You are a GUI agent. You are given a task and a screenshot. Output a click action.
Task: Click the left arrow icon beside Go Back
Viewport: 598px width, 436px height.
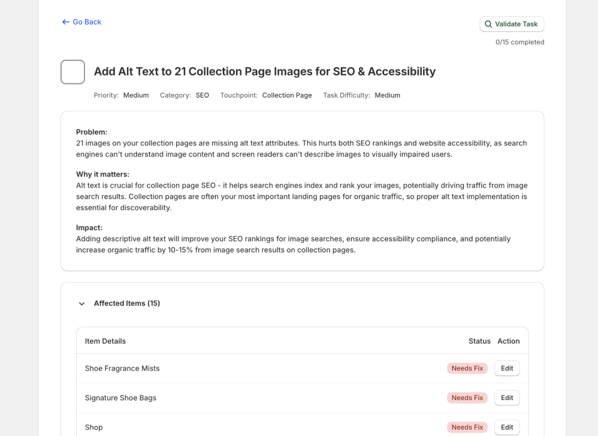(x=66, y=22)
